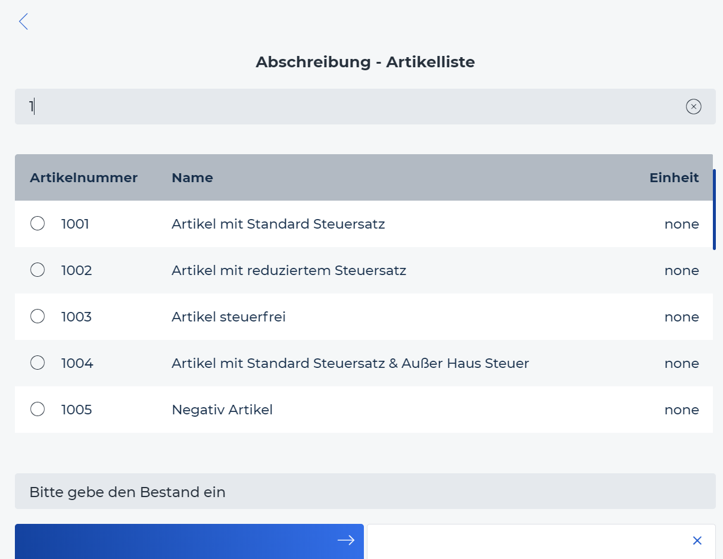This screenshot has height=559, width=723.
Task: Select the radio button for article 1003
Action: pos(38,317)
